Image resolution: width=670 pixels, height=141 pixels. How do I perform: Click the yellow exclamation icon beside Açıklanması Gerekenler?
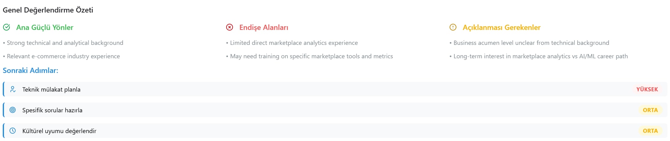(x=453, y=27)
